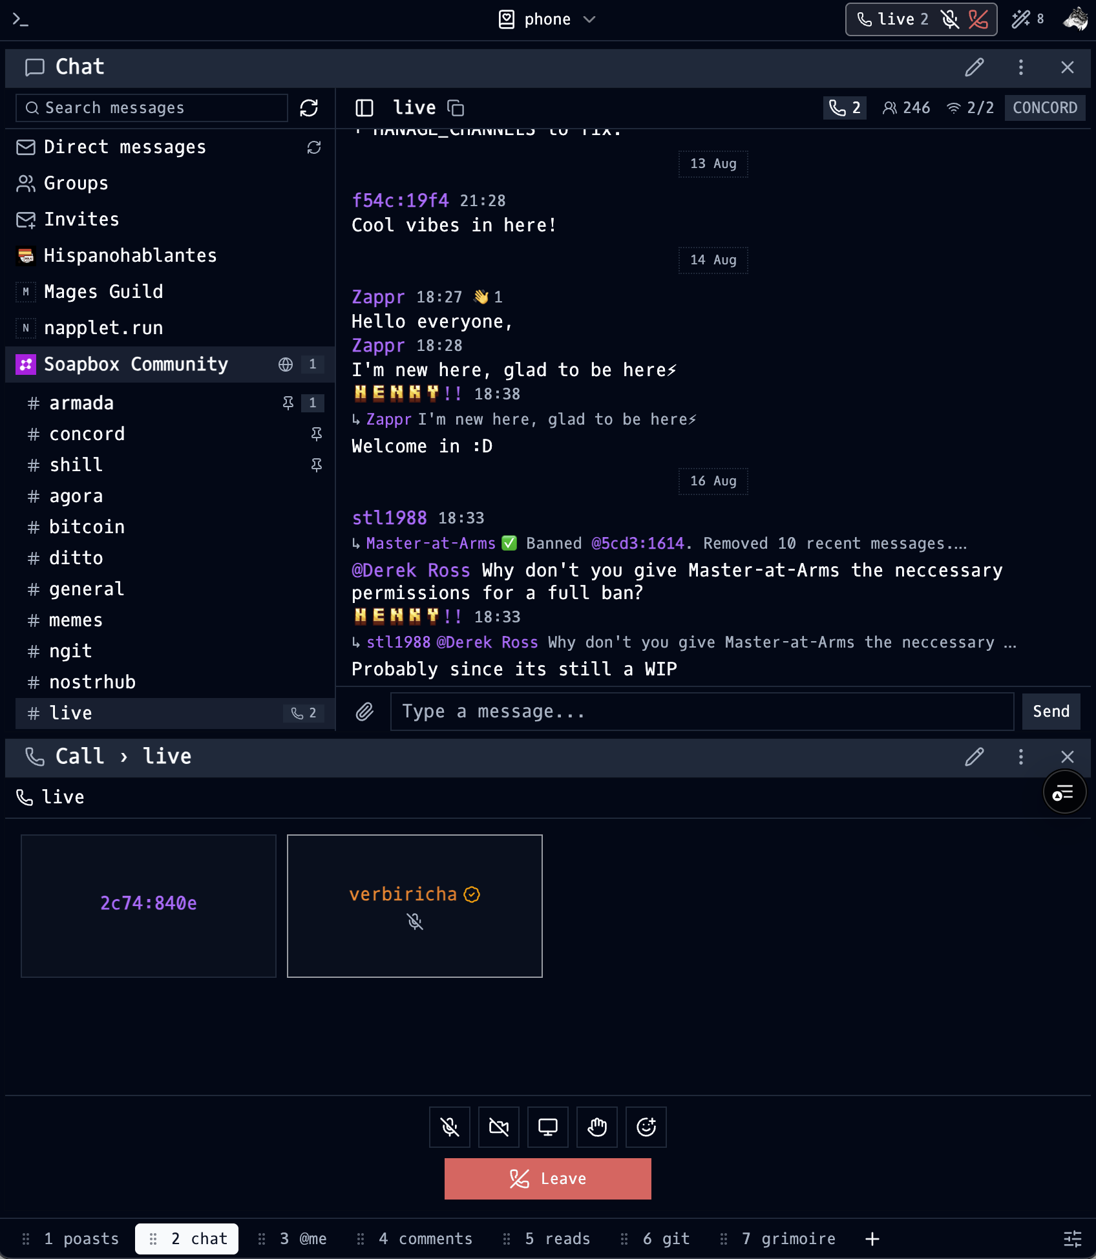Click the Type a message field
1096x1259 pixels.
point(702,712)
